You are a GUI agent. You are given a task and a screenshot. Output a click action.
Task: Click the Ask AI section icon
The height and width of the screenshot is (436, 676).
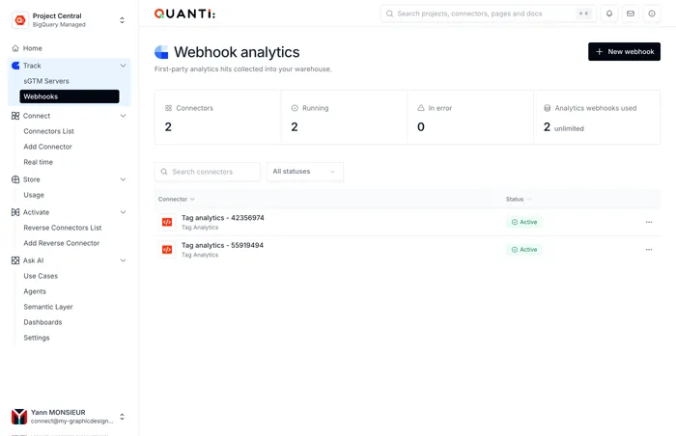(15, 260)
